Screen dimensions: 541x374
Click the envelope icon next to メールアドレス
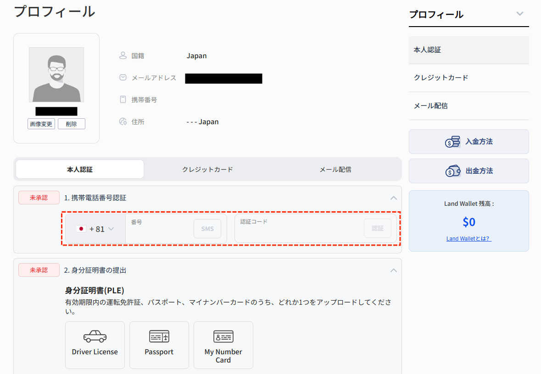click(x=123, y=77)
